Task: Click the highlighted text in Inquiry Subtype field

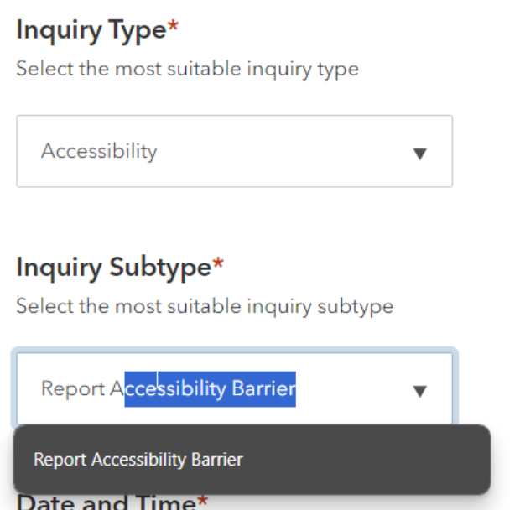Action: pyautogui.click(x=210, y=389)
